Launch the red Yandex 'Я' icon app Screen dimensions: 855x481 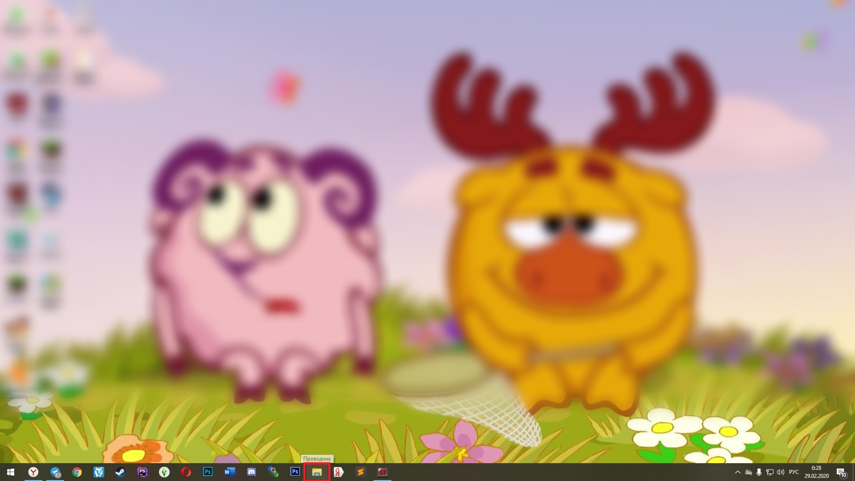point(338,472)
